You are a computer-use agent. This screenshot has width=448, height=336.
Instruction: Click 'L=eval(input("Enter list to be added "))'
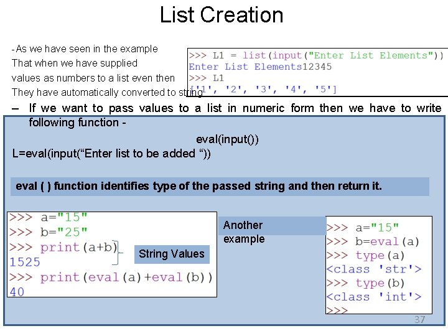[111, 154]
